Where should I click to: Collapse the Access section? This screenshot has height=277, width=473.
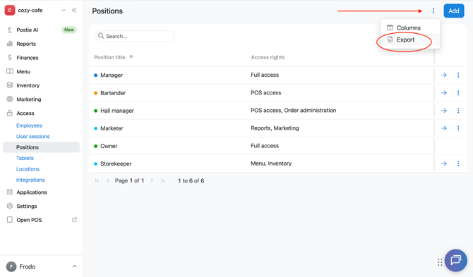(25, 113)
